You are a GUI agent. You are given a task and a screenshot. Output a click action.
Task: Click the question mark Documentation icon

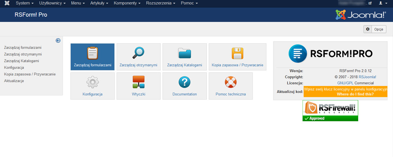[x=185, y=82]
